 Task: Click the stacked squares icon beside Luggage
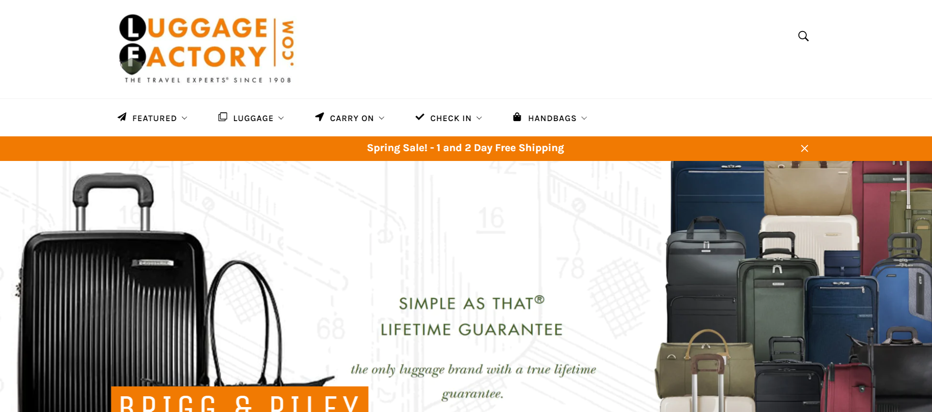click(x=223, y=117)
